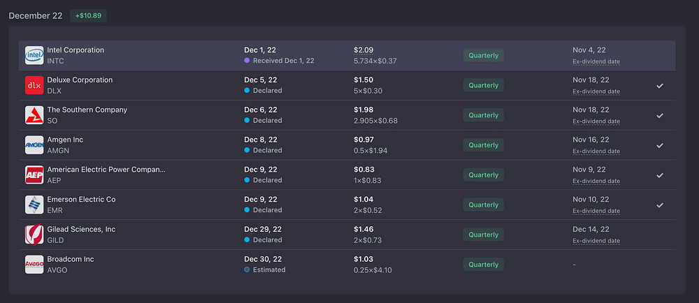The image size is (699, 303).
Task: Click the December 22 section heading
Action: 36,15
